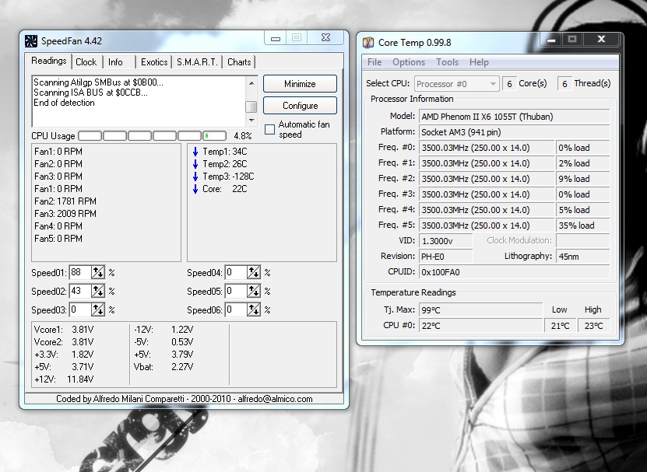Viewport: 647px width, 472px height.
Task: Minimize the Core Temp window
Action: click(551, 40)
